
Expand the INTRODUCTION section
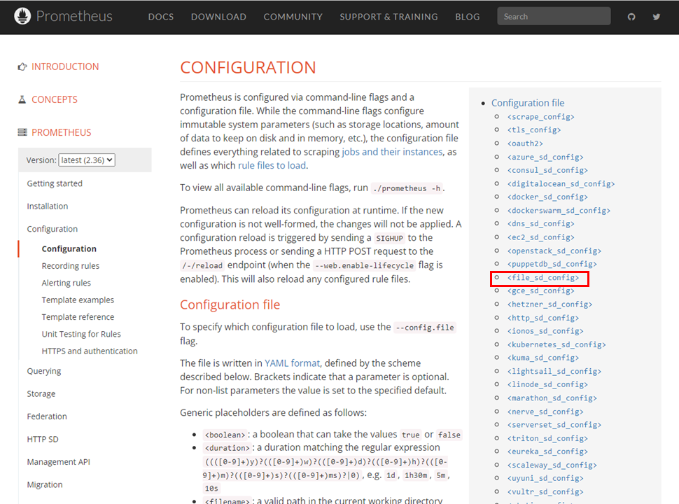point(65,66)
